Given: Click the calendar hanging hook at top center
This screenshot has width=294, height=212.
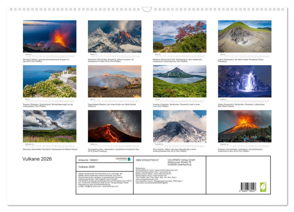Looking at the screenshot, I should pos(147,9).
